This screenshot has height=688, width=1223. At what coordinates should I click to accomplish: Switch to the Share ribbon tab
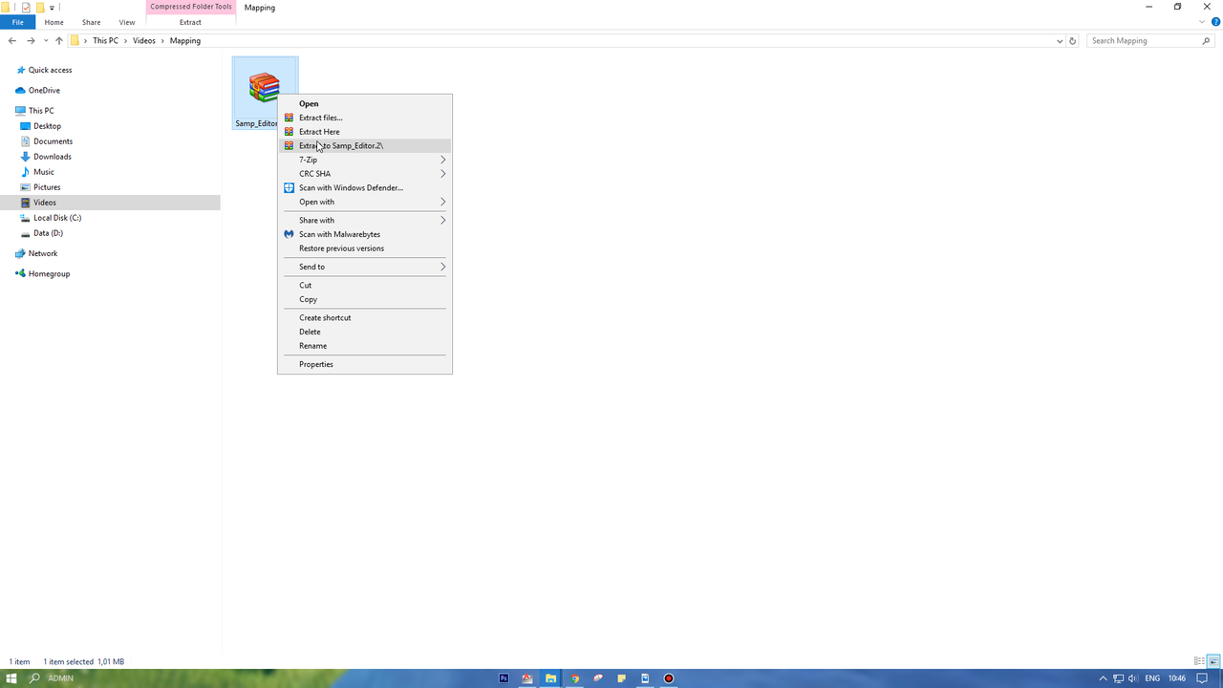(91, 22)
